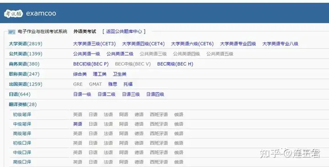Click 法语 in the 初级口译 row

coord(108,143)
